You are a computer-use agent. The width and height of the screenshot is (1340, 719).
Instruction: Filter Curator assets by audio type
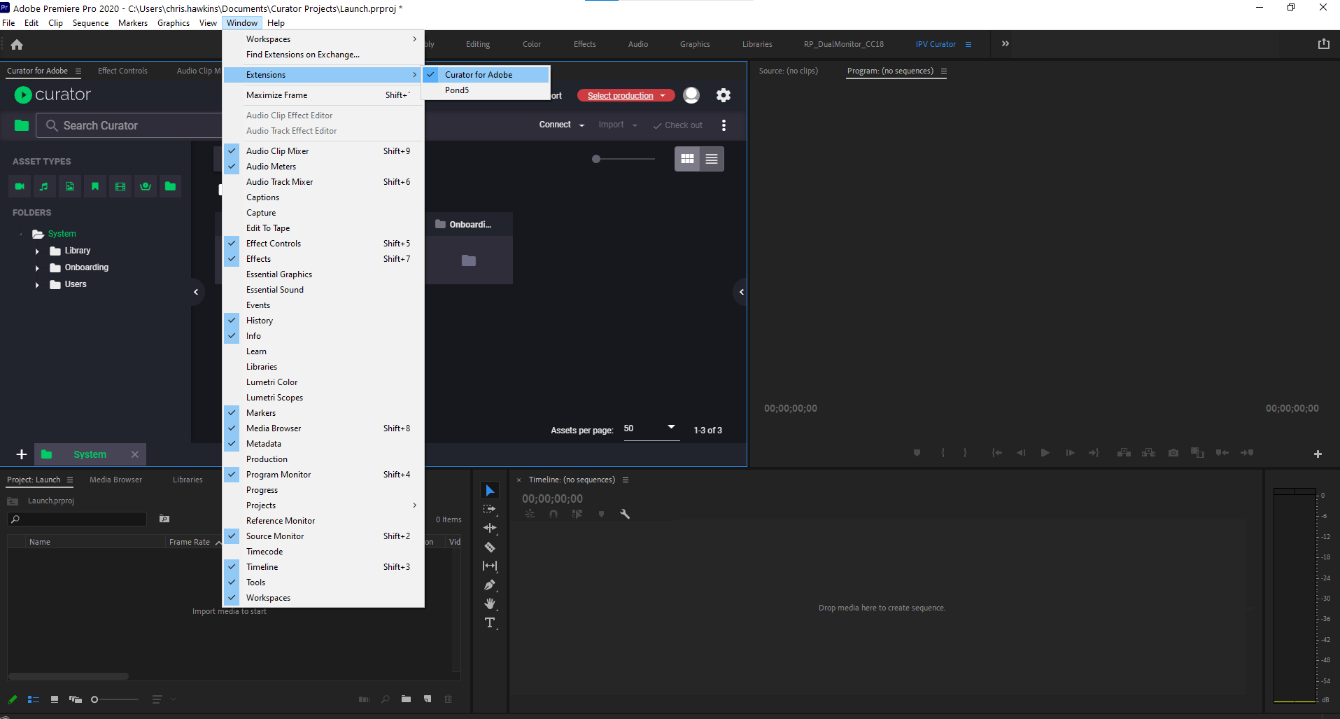pyautogui.click(x=44, y=186)
